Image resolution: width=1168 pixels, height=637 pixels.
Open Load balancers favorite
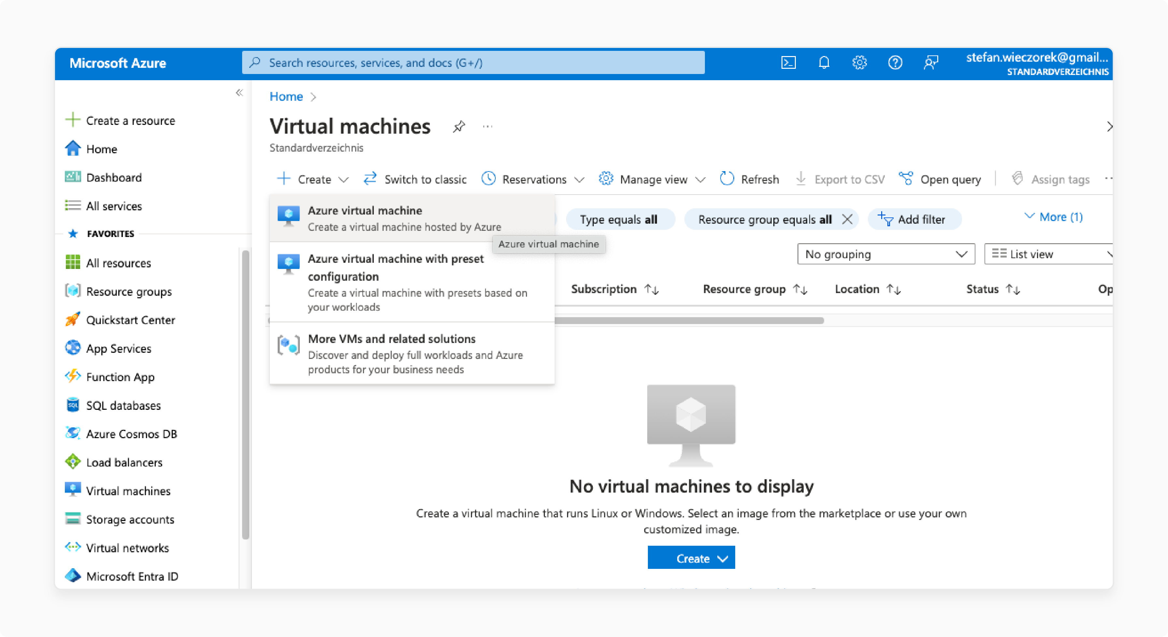113,463
